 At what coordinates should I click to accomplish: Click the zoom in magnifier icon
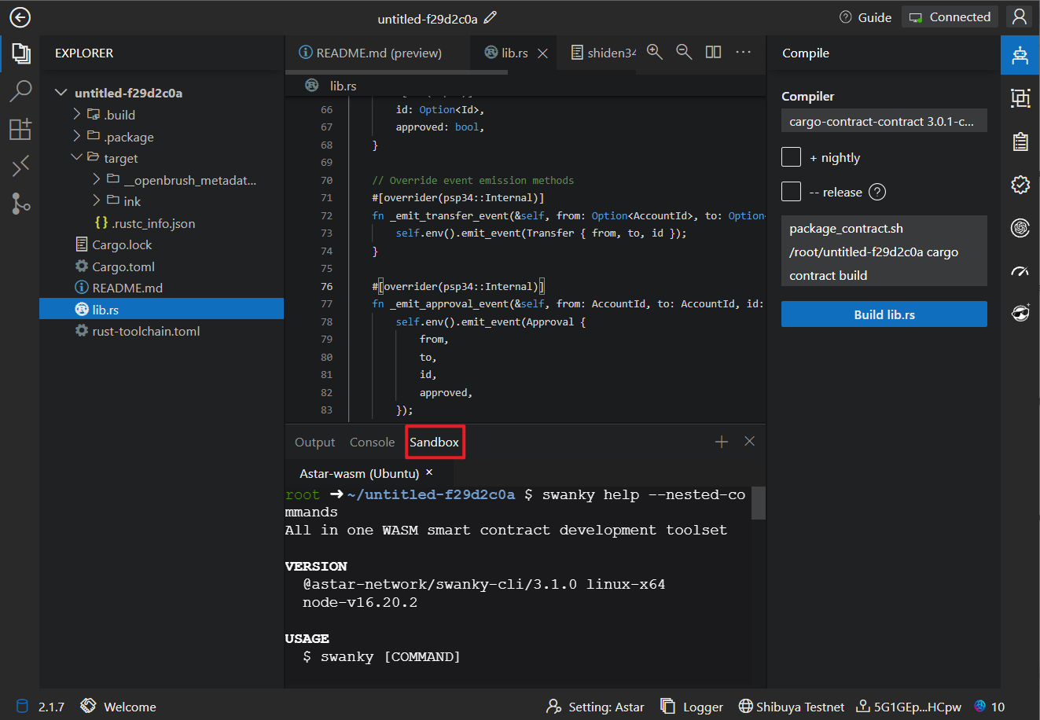pos(654,52)
